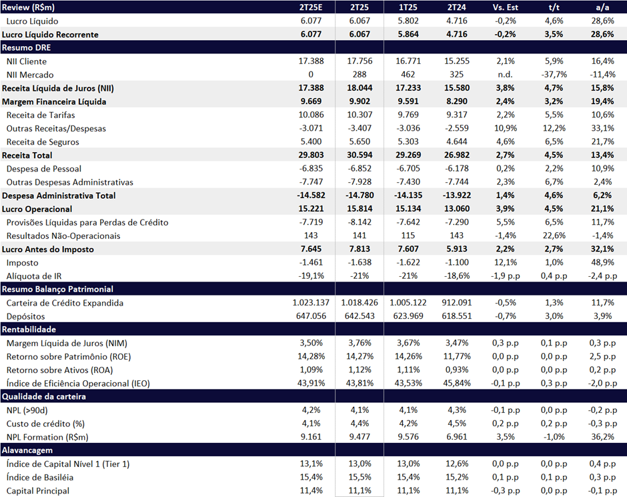
Task: Select the 14,27% ROE value
Action: pos(360,356)
